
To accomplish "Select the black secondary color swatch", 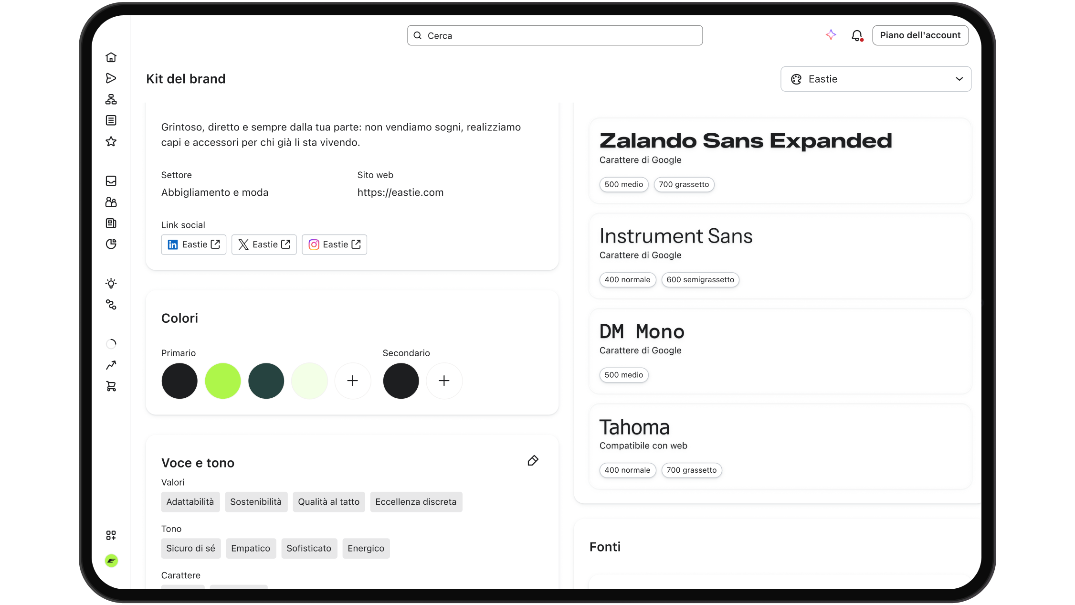I will 401,381.
